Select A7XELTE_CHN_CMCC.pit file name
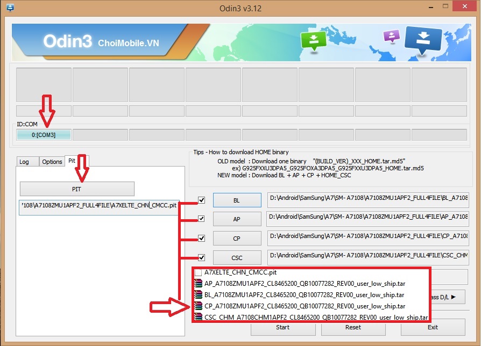The height and width of the screenshot is (346, 481). (x=240, y=272)
